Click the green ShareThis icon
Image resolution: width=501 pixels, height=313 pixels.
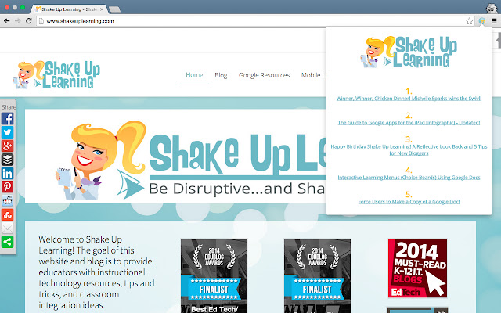click(7, 242)
